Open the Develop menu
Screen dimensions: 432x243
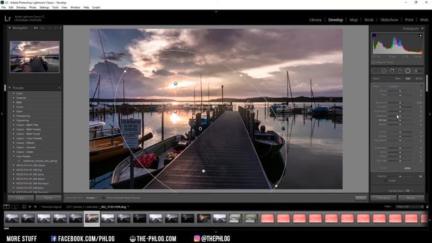click(21, 7)
